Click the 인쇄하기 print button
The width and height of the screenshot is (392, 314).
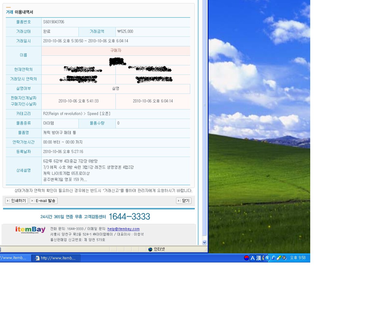17,201
